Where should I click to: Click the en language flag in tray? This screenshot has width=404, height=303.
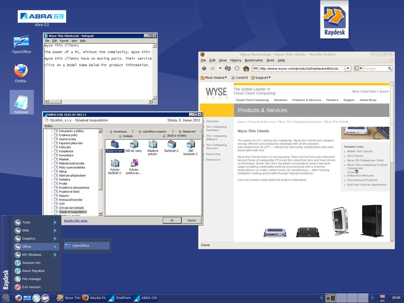383,298
